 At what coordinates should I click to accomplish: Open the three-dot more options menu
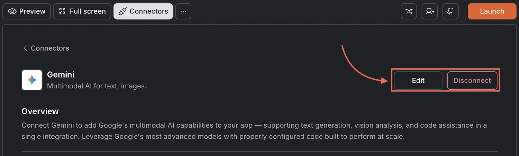183,11
